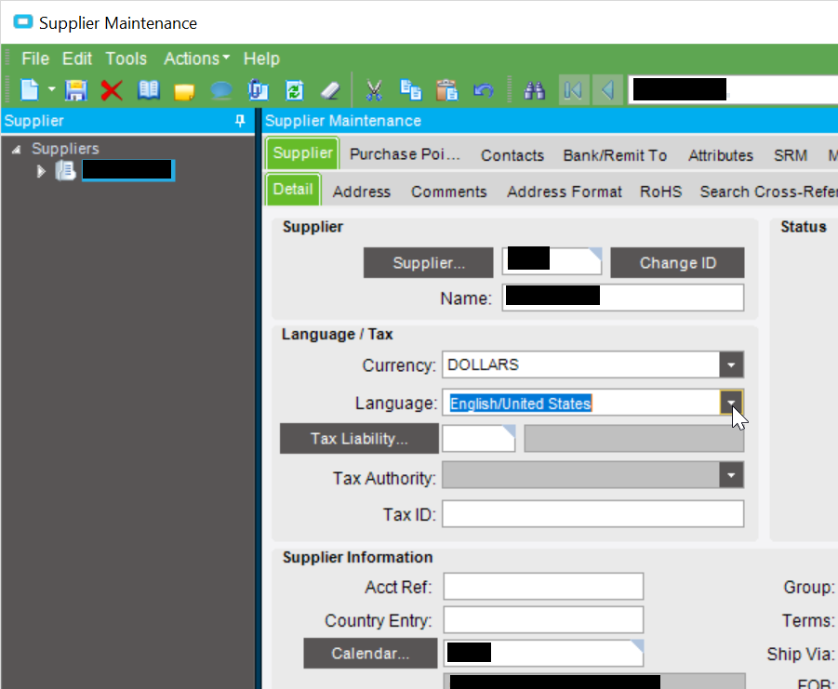Open the Edit menu
This screenshot has height=689, width=838.
pyautogui.click(x=77, y=59)
